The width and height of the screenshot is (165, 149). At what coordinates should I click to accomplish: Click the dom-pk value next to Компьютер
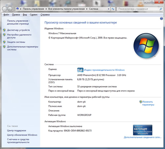click(82, 102)
